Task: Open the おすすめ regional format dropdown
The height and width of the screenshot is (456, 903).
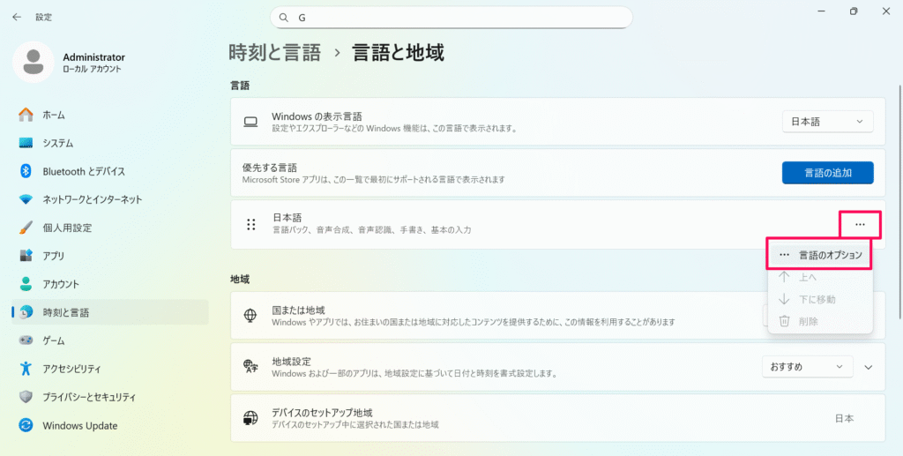Action: click(x=807, y=367)
